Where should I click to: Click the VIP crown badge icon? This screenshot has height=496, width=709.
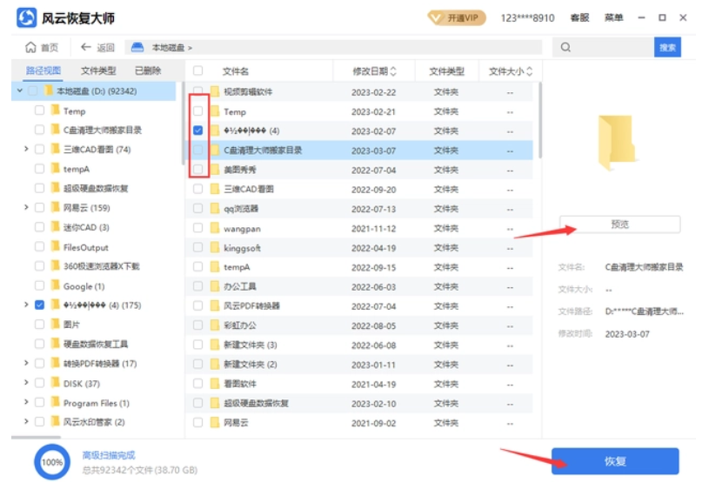(x=436, y=18)
